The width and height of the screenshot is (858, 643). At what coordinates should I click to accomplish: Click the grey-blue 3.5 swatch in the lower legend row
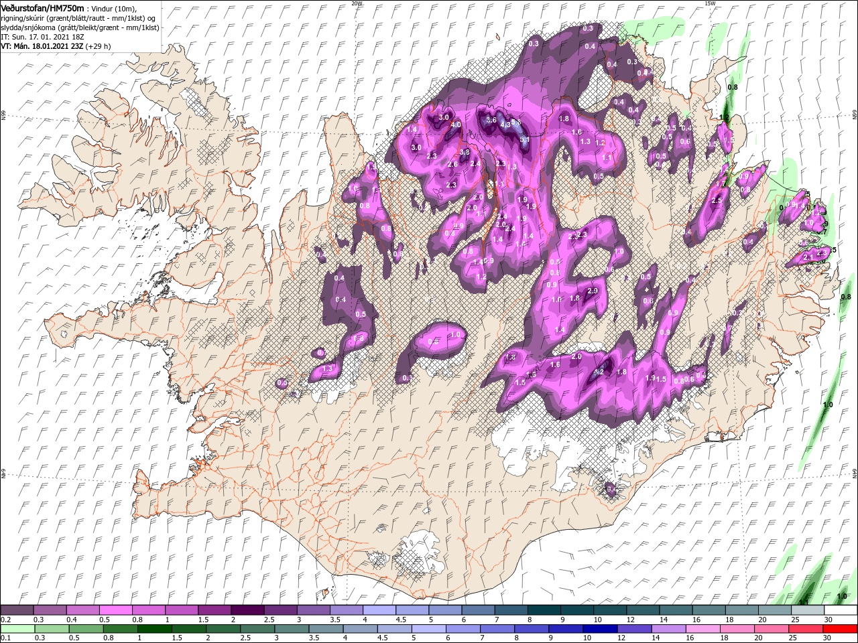click(326, 628)
